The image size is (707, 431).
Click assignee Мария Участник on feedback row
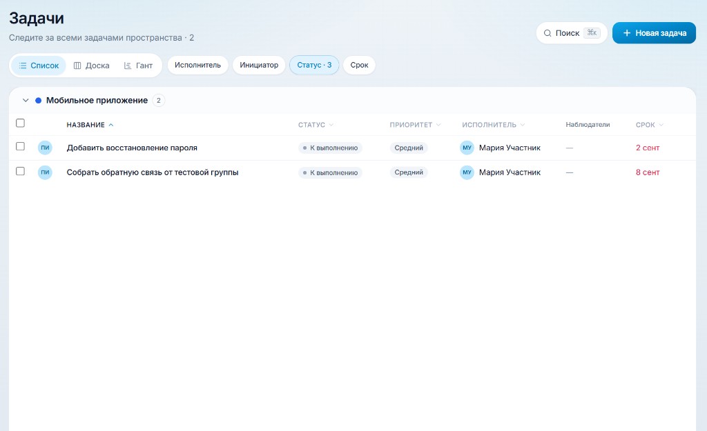click(510, 172)
